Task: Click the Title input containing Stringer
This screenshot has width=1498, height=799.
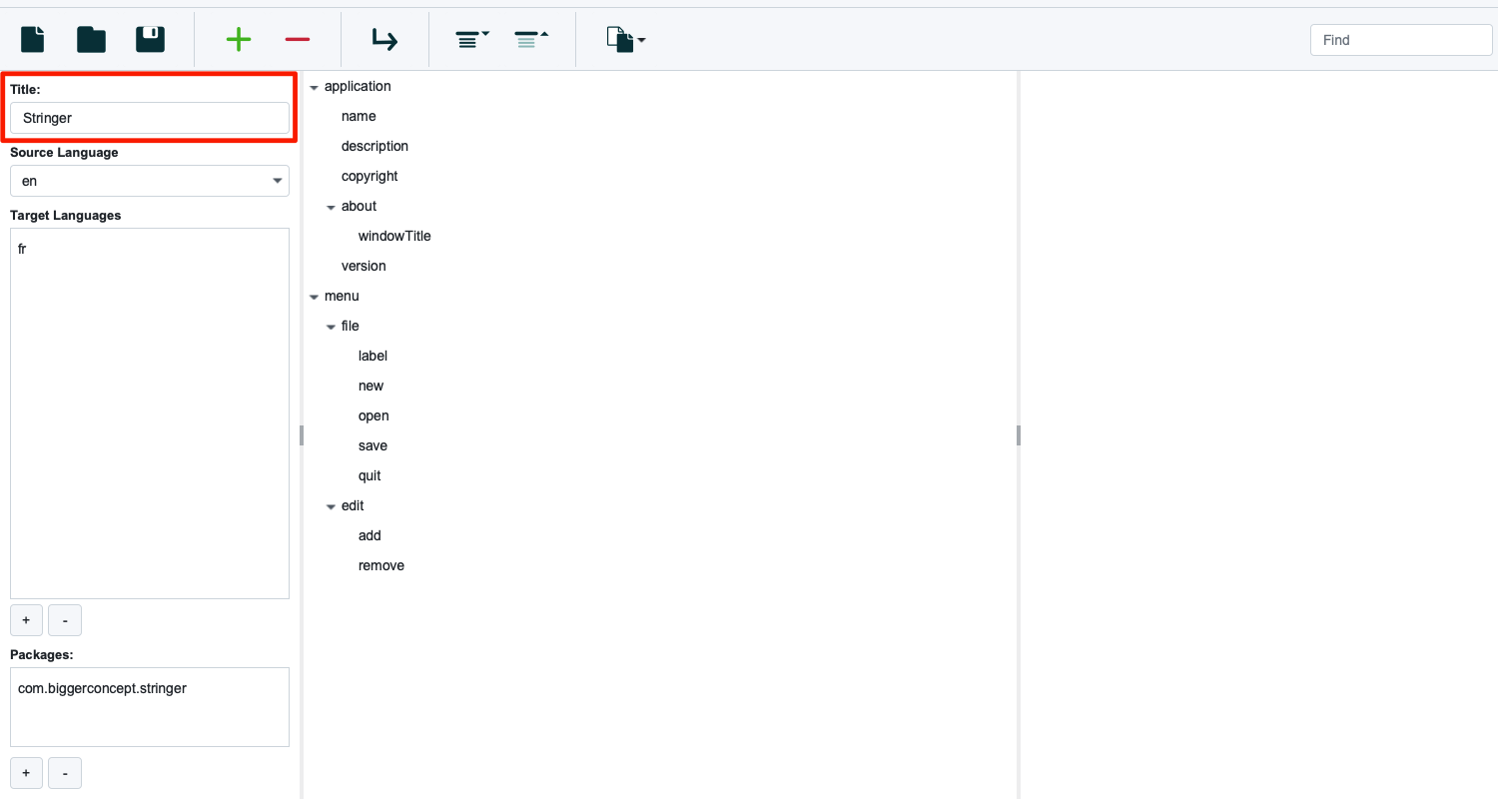Action: 150,118
